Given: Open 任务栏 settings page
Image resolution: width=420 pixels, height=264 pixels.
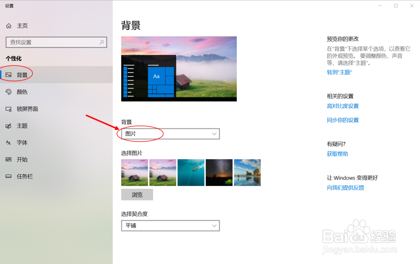Looking at the screenshot, I should (56, 176).
